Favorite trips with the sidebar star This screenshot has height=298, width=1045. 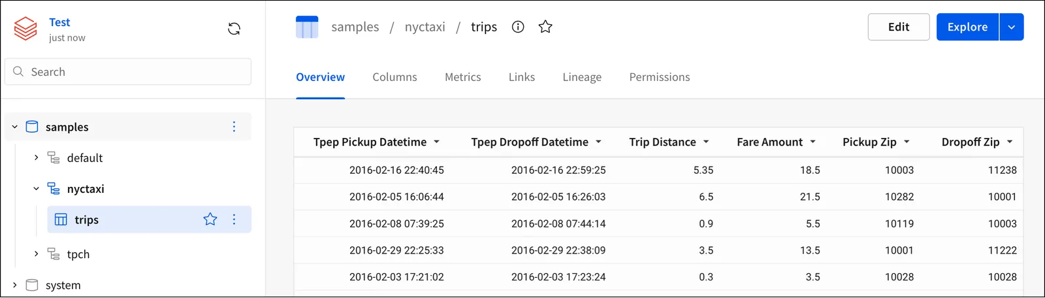pos(210,219)
